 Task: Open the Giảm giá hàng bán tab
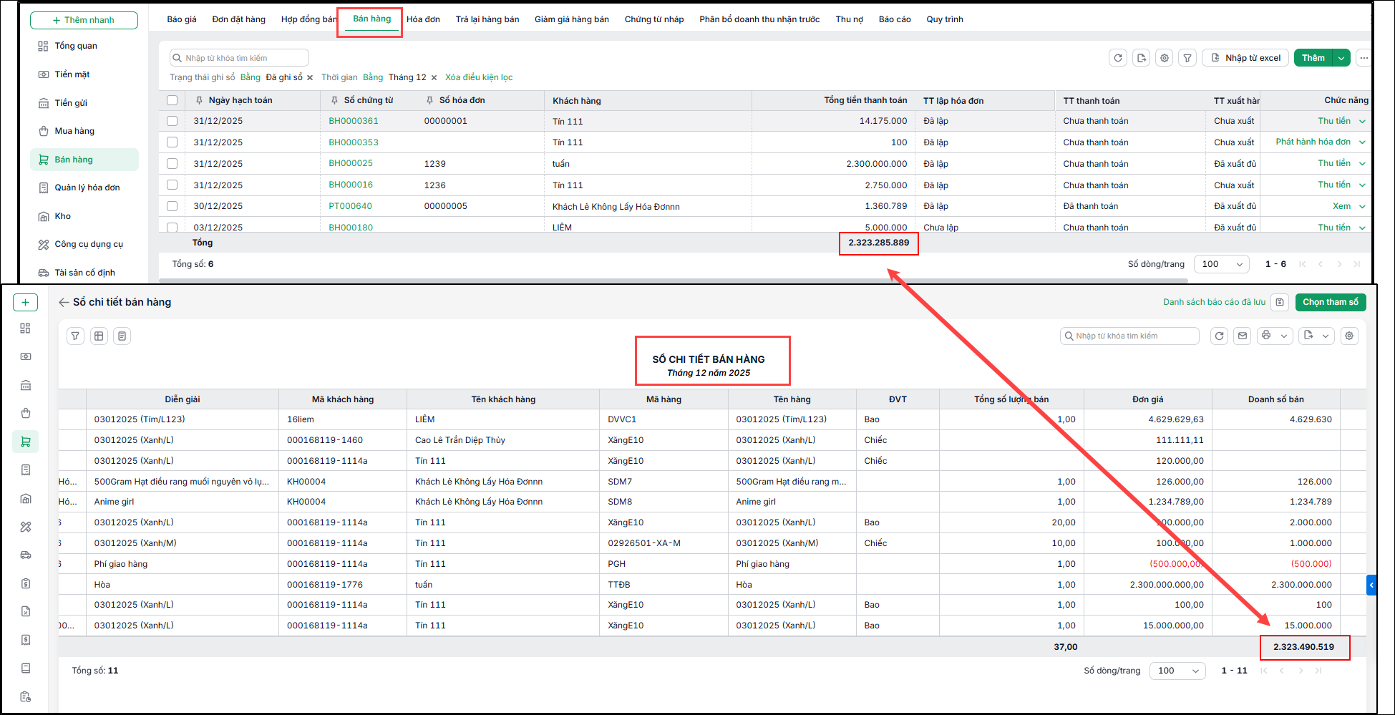[x=572, y=19]
